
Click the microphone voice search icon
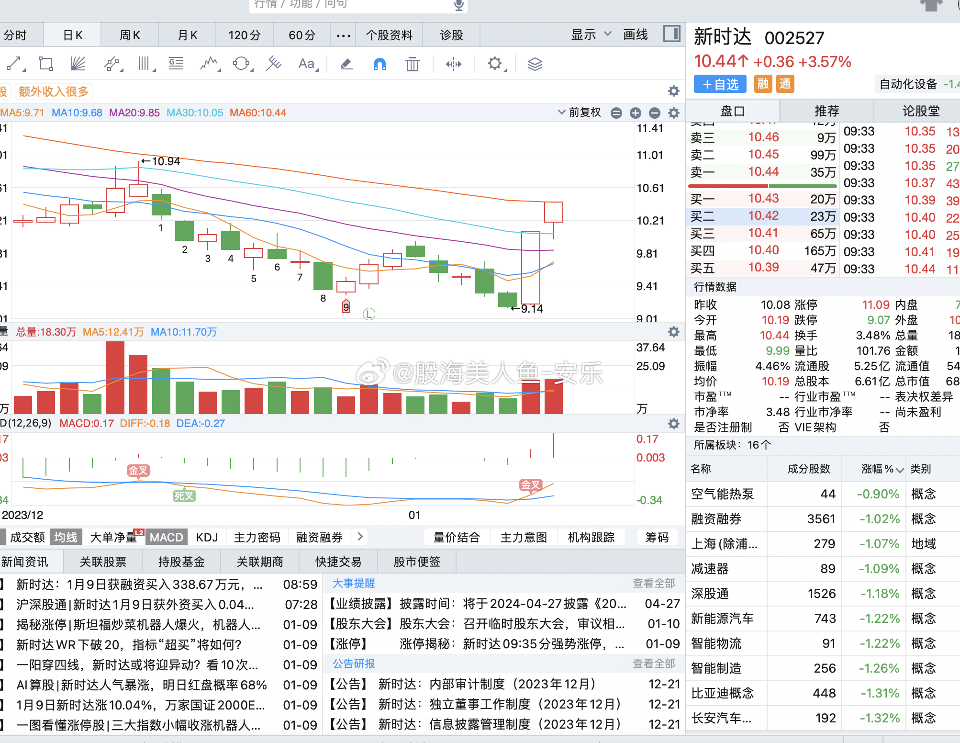click(x=458, y=4)
